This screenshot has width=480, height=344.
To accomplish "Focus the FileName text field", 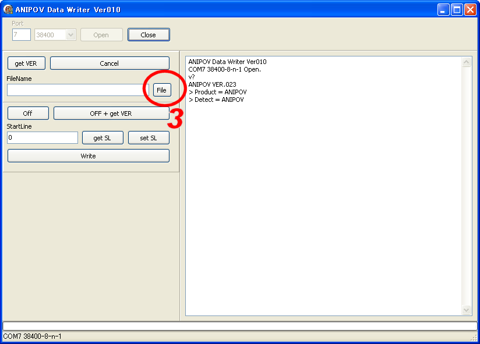I will pos(77,90).
